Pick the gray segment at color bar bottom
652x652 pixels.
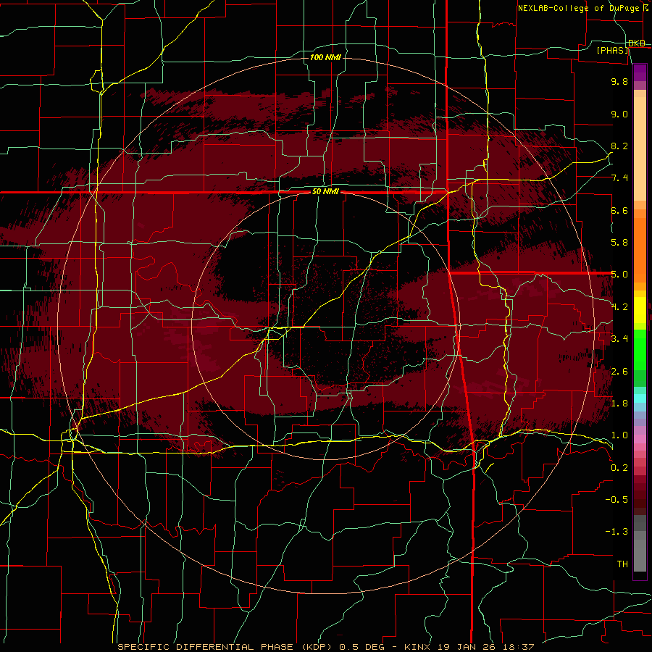(640, 552)
